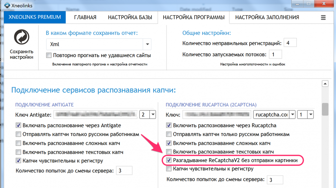Check Rucaptcha Включить распознавание текстовых капч

(x=169, y=152)
